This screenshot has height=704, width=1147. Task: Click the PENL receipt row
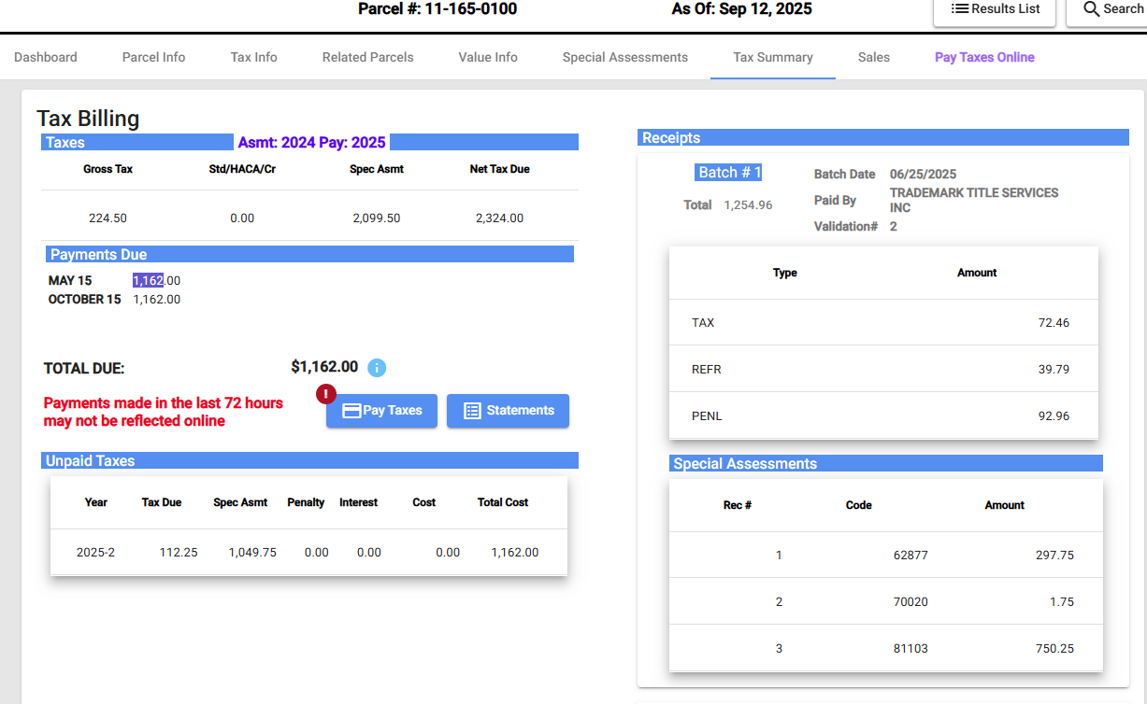[883, 415]
